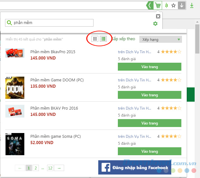Viewport: 200px width, 178px height.
Task: Open seller link in game Soma row
Action: [x=135, y=137]
